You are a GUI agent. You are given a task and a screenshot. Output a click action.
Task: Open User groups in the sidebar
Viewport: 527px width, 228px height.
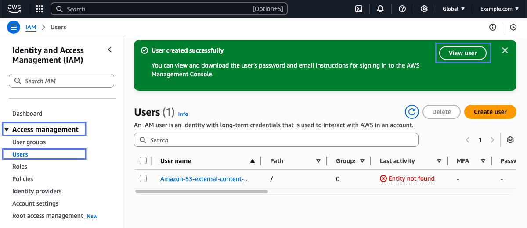point(29,142)
